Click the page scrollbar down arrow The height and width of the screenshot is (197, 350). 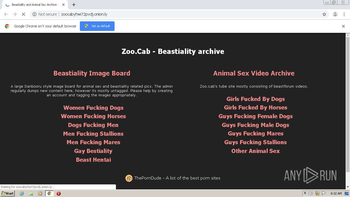(348, 187)
